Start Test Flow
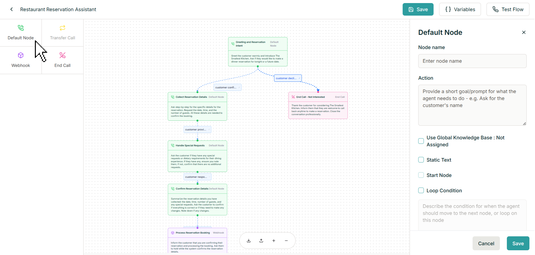 coord(508,9)
